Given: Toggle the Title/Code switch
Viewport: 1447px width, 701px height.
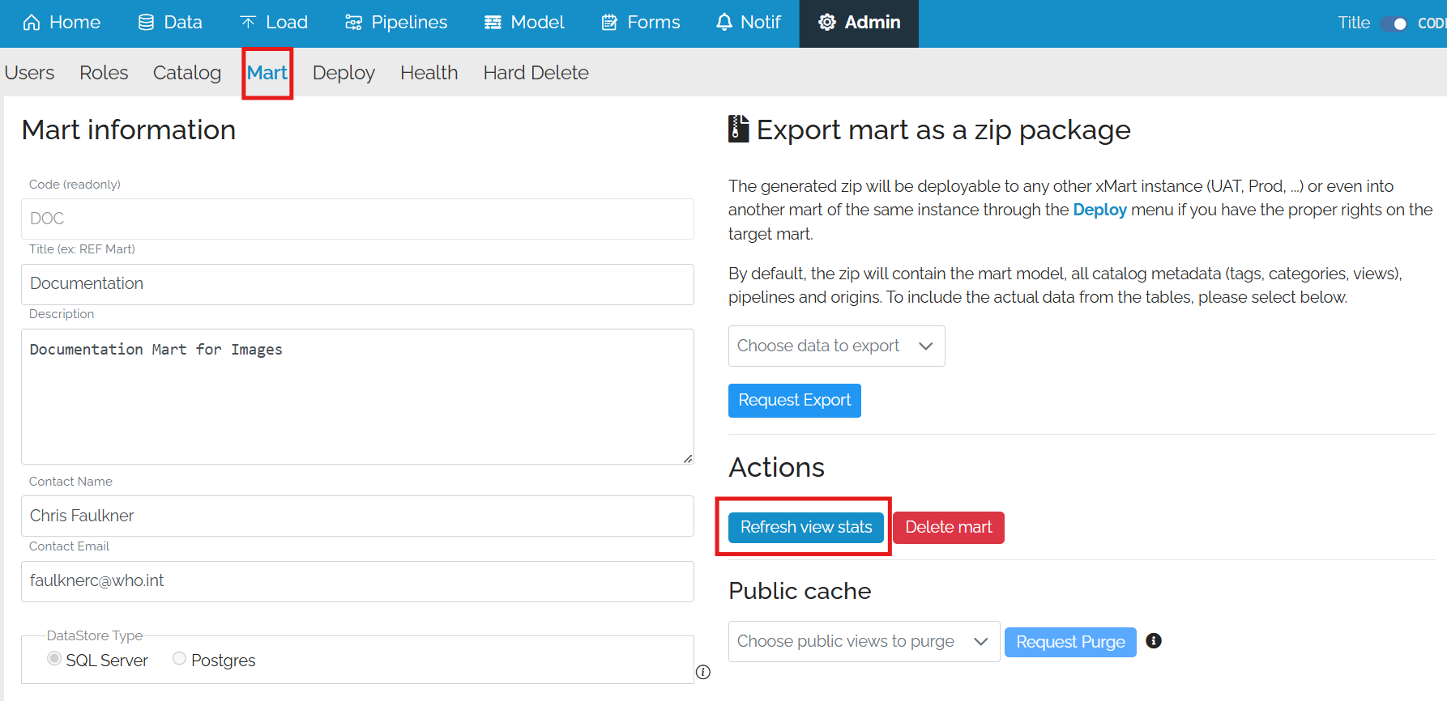Looking at the screenshot, I should 1394,23.
